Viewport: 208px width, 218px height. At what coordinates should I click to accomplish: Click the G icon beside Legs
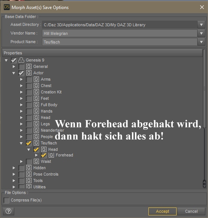pyautogui.click(x=36, y=124)
